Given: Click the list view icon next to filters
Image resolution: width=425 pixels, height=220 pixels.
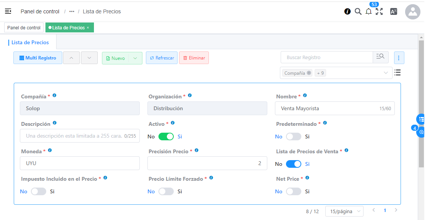Looking at the screenshot, I should pyautogui.click(x=398, y=72).
